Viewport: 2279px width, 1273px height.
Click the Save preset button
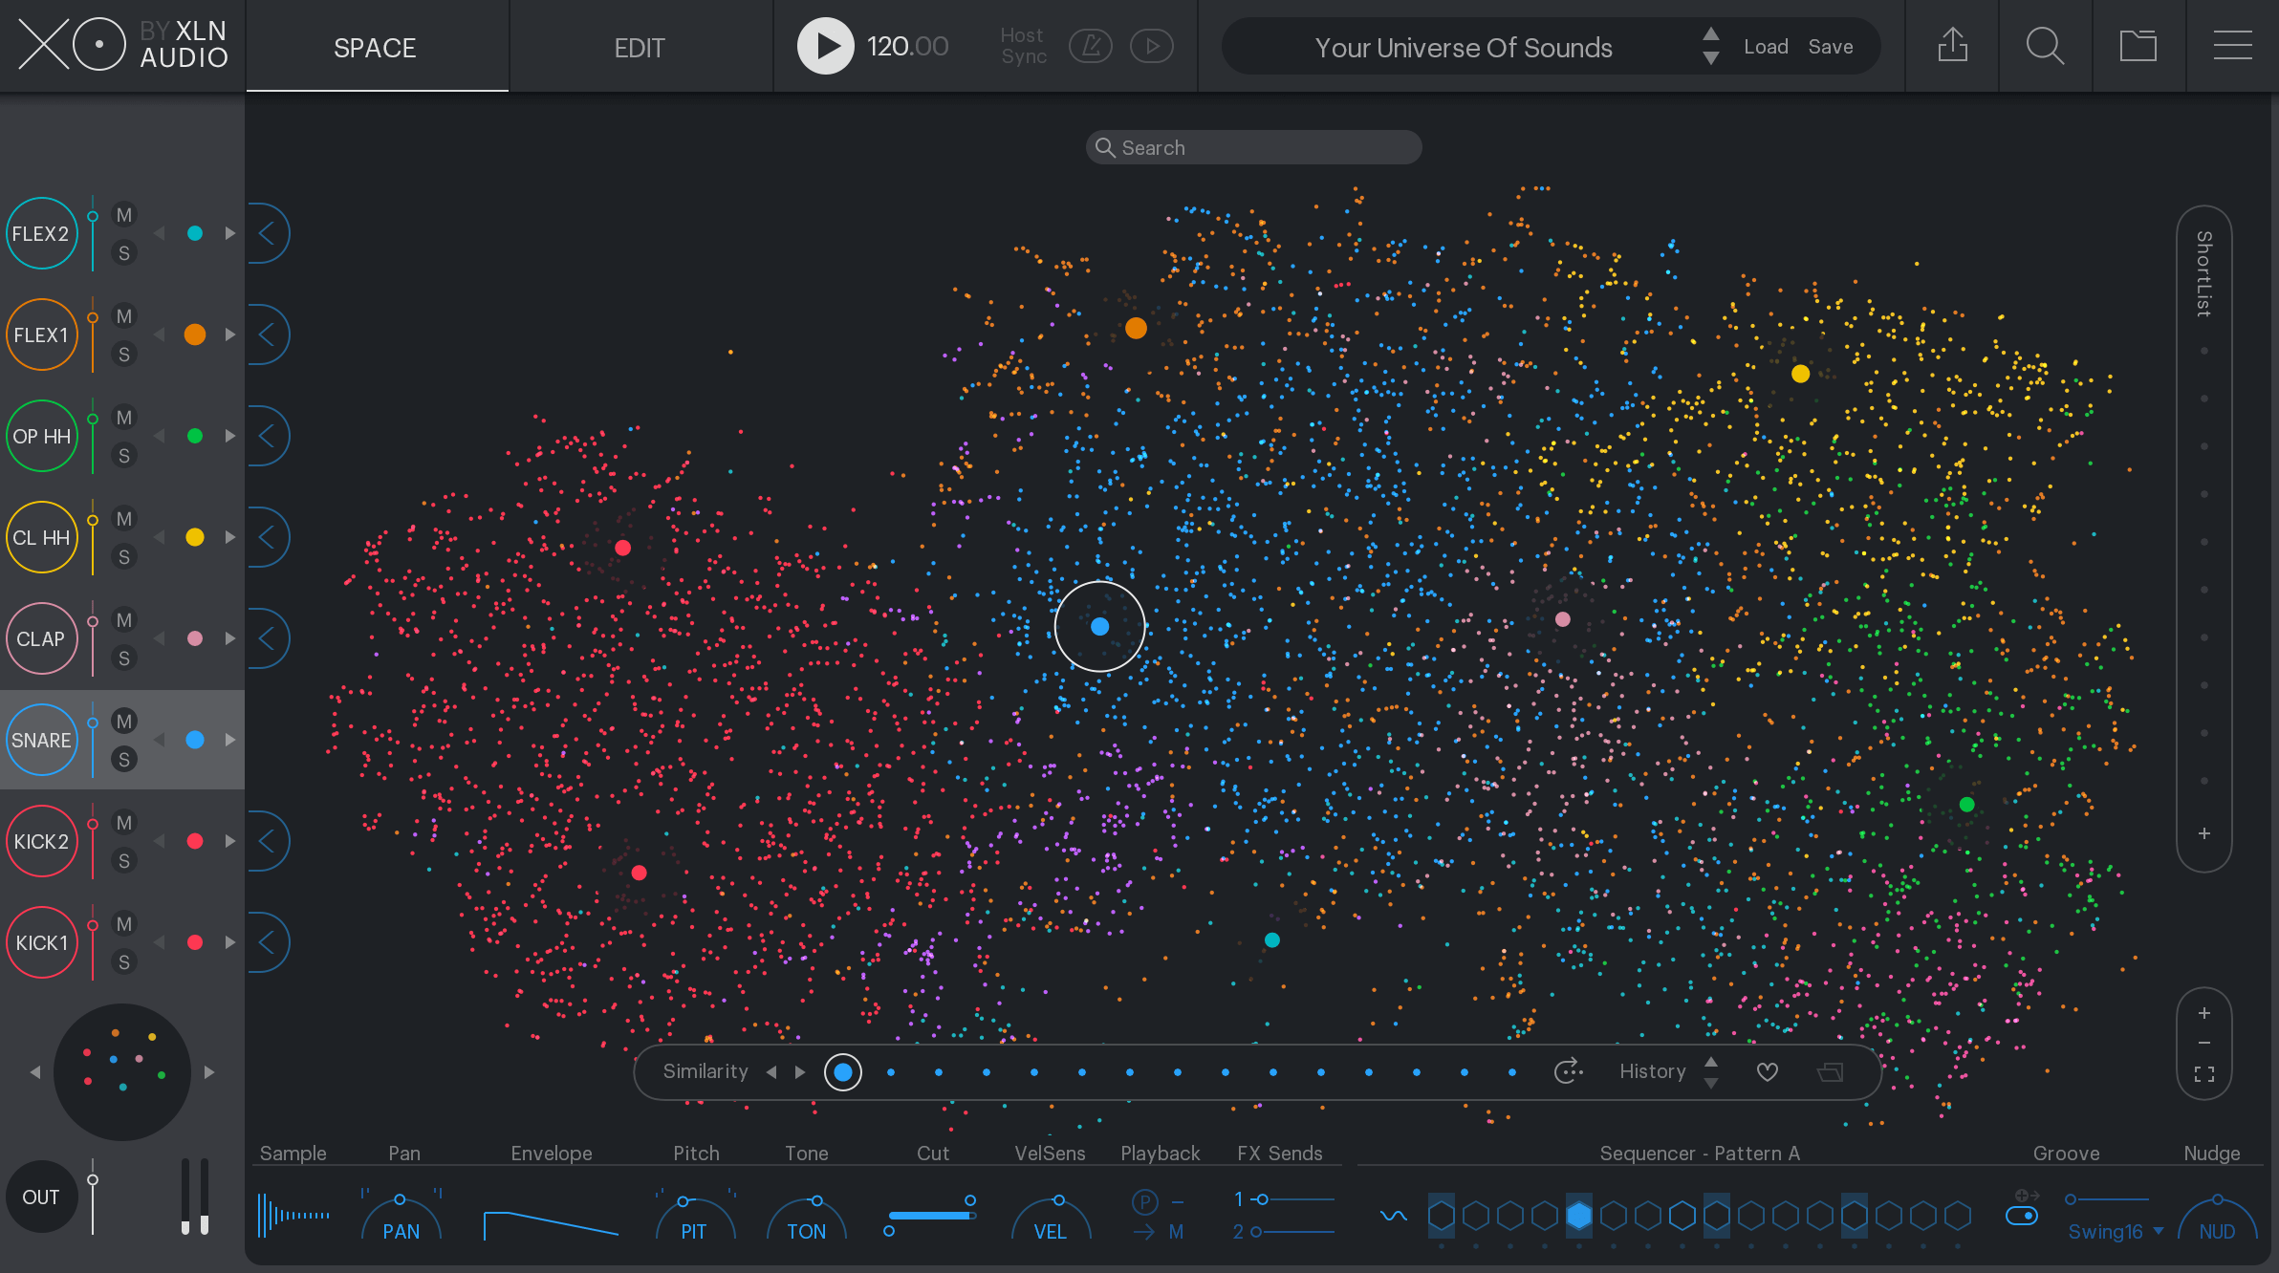(x=1831, y=47)
